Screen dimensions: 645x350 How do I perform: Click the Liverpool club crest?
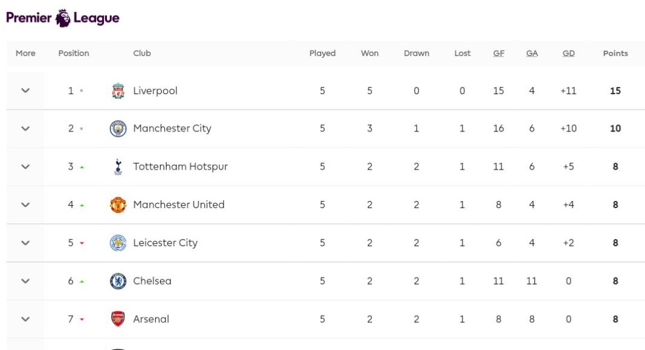pos(118,91)
